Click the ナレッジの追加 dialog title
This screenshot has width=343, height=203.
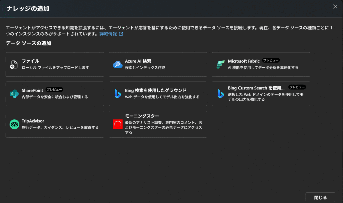coord(28,8)
